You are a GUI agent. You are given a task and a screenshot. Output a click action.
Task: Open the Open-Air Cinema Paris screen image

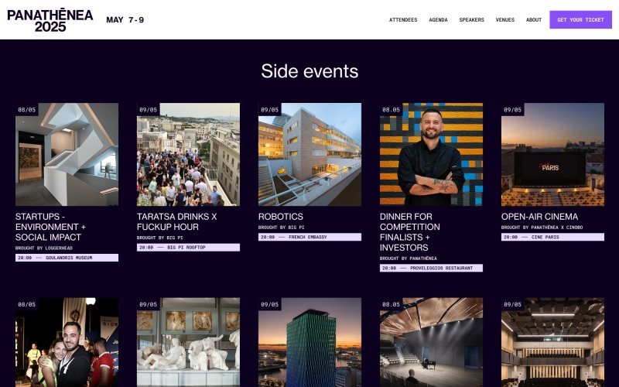coord(552,154)
